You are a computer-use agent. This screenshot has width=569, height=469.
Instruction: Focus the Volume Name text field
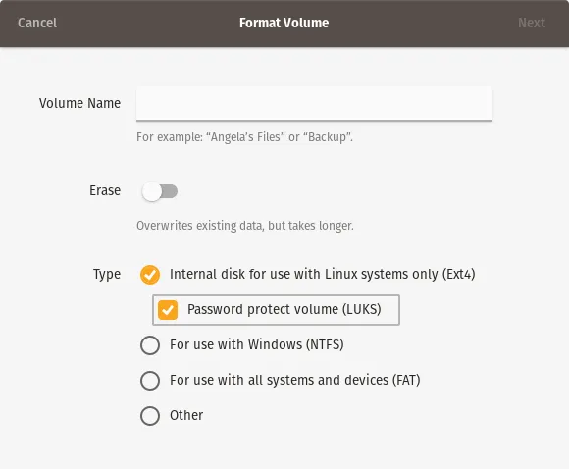(314, 103)
